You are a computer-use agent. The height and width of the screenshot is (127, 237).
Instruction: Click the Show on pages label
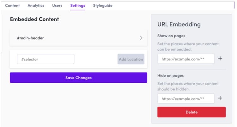click(171, 36)
